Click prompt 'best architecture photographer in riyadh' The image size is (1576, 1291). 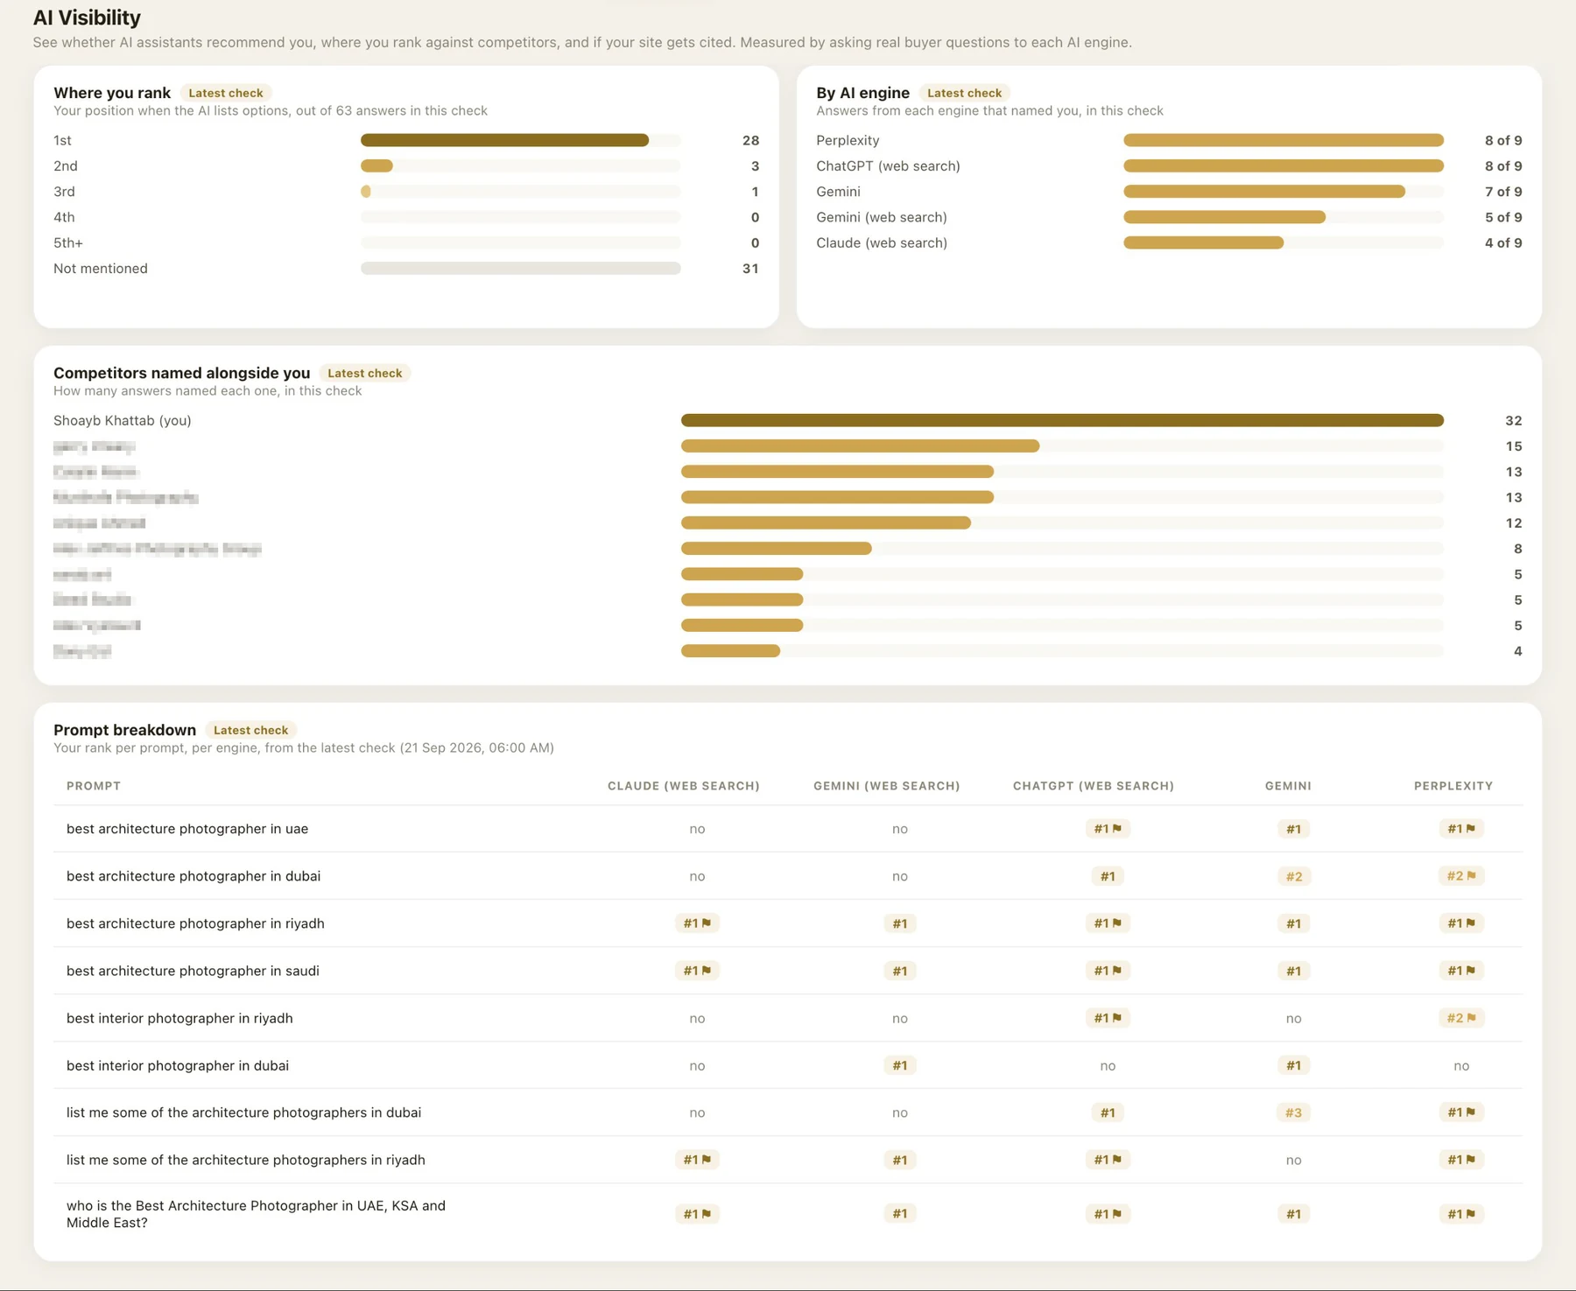click(195, 923)
